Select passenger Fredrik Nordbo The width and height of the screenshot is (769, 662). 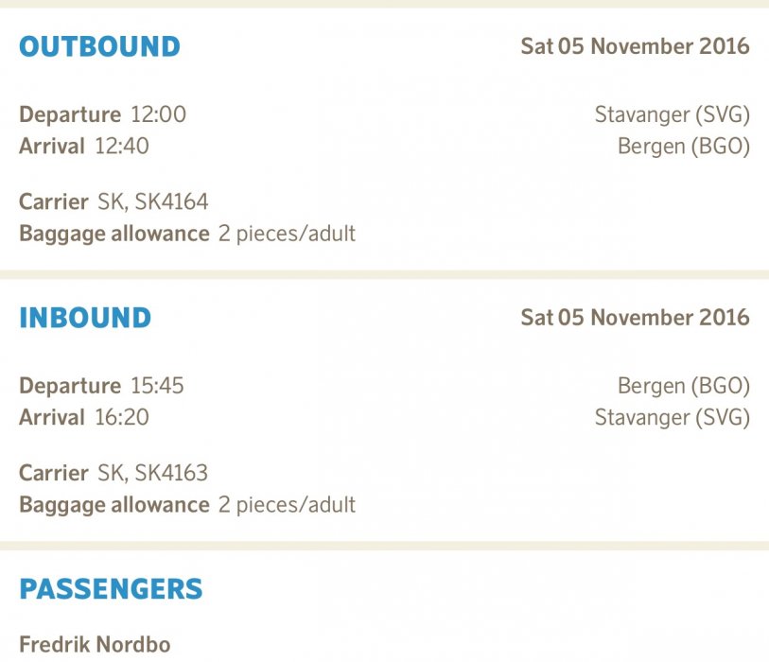coord(95,645)
